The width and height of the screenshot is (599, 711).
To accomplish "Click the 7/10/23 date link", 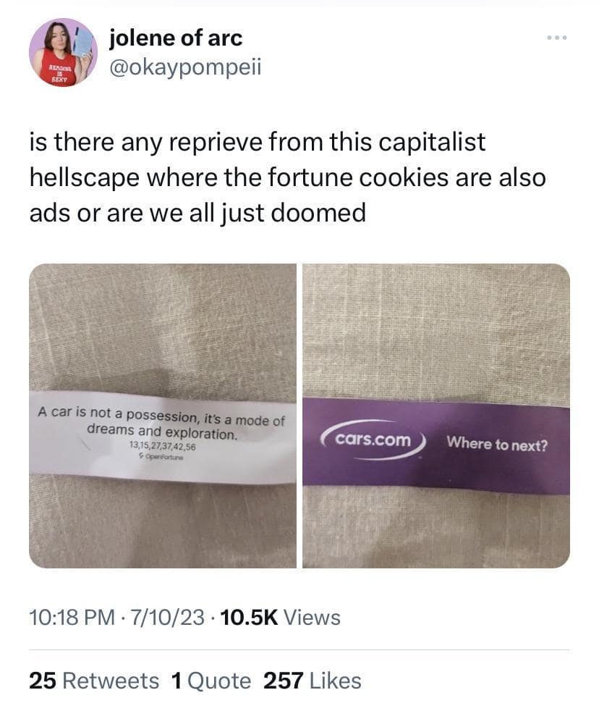I will 167,617.
